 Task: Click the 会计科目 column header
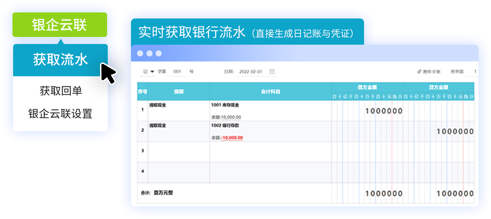click(270, 91)
